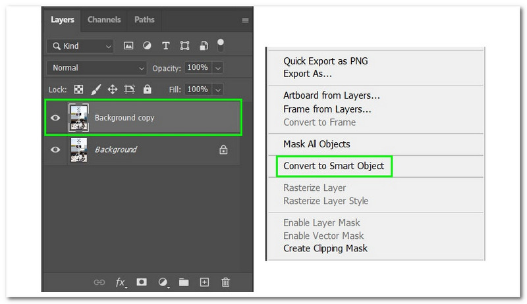Add a layer mask from bottom bar

(x=141, y=282)
